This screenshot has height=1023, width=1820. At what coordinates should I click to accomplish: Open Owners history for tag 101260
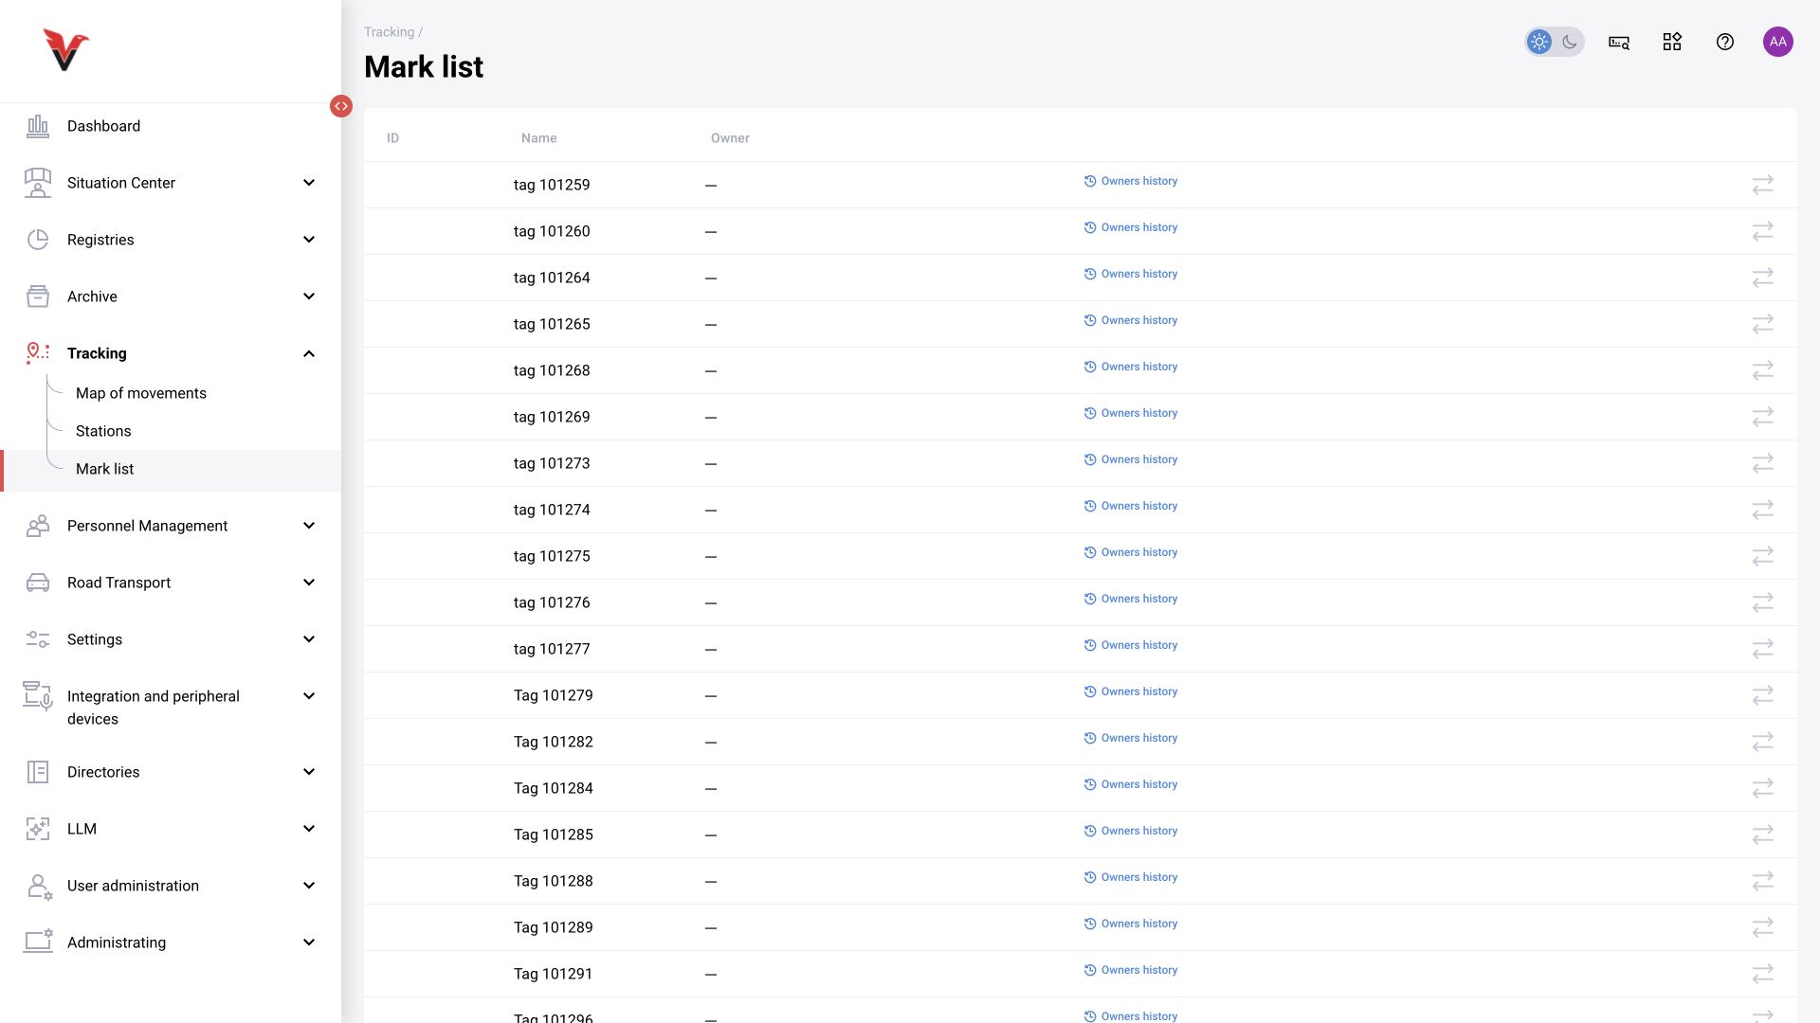pos(1131,227)
